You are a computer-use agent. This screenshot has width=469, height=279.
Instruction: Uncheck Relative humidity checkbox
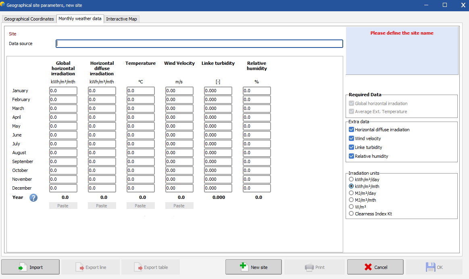(x=352, y=156)
